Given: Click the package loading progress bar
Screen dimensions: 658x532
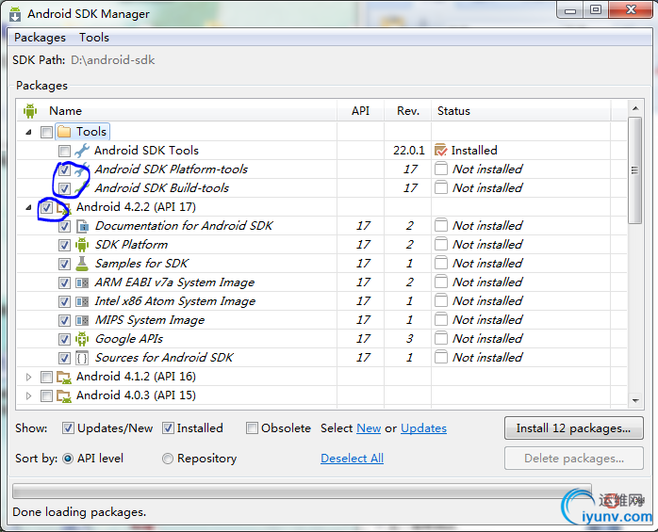Looking at the screenshot, I should click(302, 491).
